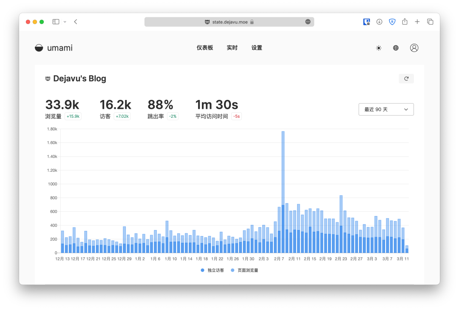Expand the sidebar options chevron
This screenshot has width=459, height=310.
coord(65,22)
